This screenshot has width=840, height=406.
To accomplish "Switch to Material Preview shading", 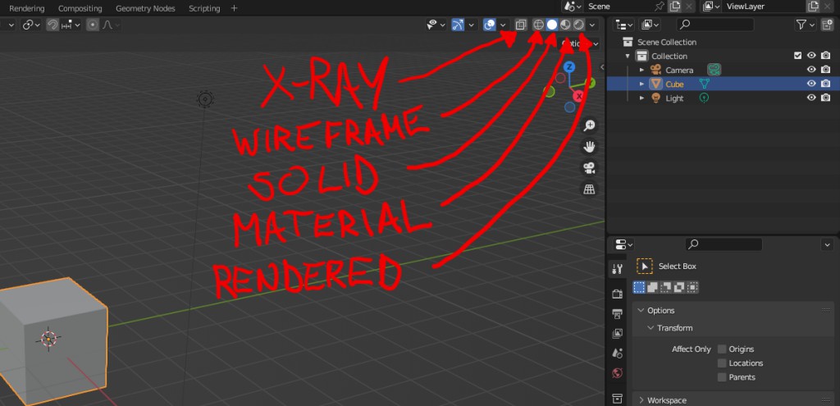I will pyautogui.click(x=565, y=25).
